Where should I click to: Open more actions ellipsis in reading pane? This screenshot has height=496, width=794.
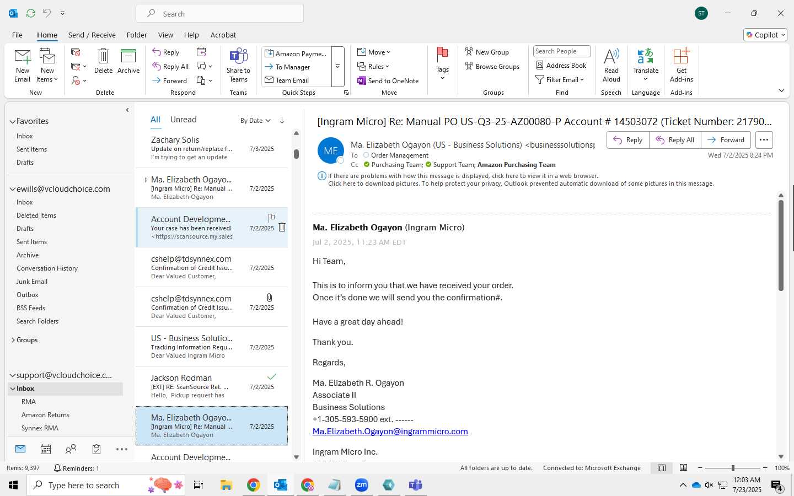tap(764, 140)
